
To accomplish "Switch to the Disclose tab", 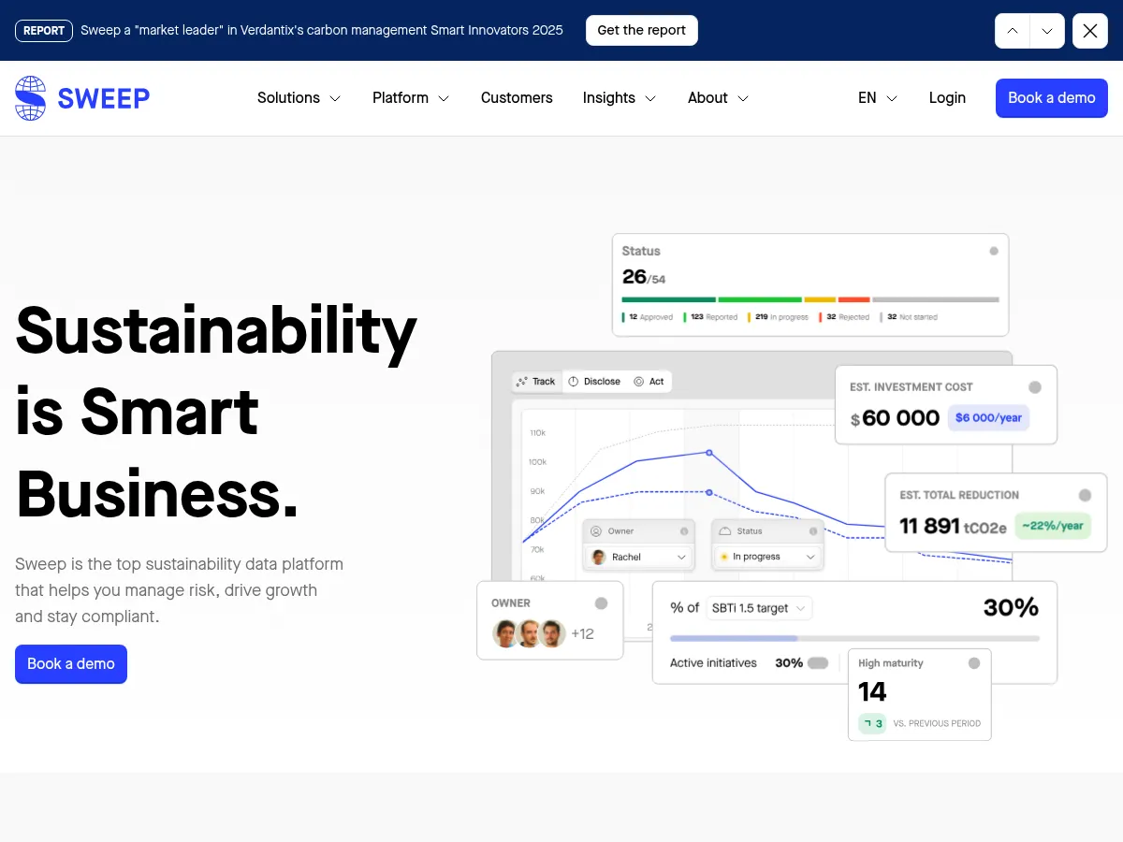I will [x=594, y=382].
